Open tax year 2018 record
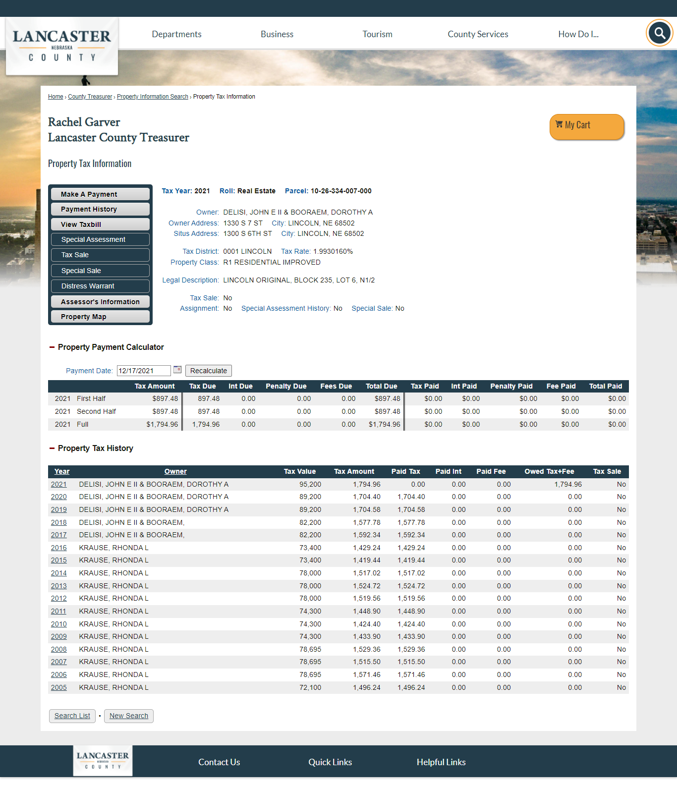677x786 pixels. (x=58, y=522)
